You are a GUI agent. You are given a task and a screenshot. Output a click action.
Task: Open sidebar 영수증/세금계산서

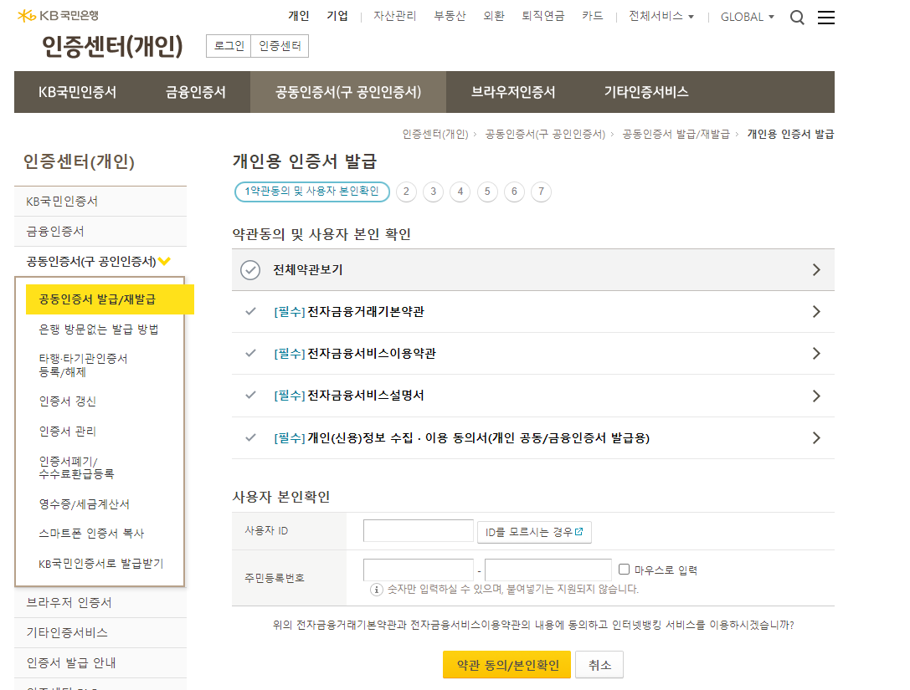click(85, 503)
